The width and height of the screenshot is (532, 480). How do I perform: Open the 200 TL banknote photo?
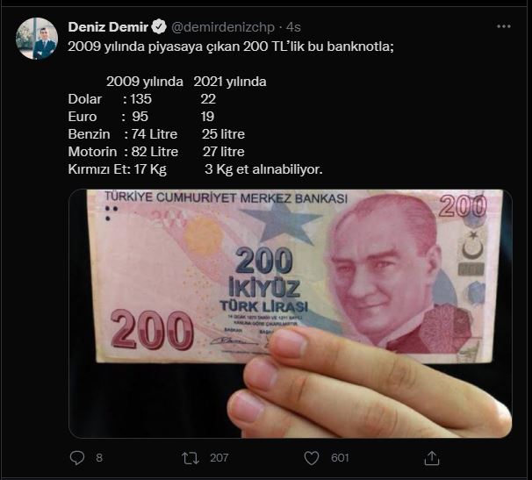pyautogui.click(x=291, y=313)
